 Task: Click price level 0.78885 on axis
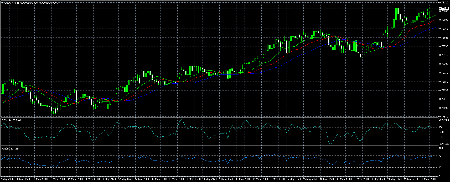tap(443, 20)
